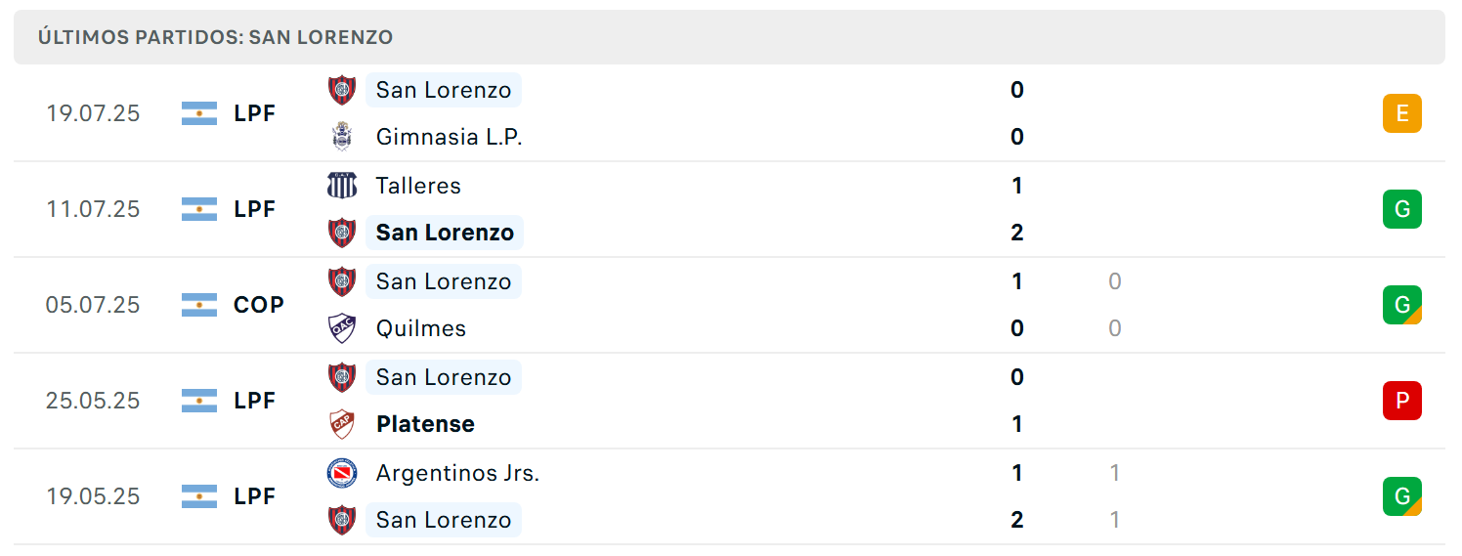This screenshot has width=1462, height=556.
Task: Click the Últimos Partidos: San Lorenzo header
Action: click(215, 37)
